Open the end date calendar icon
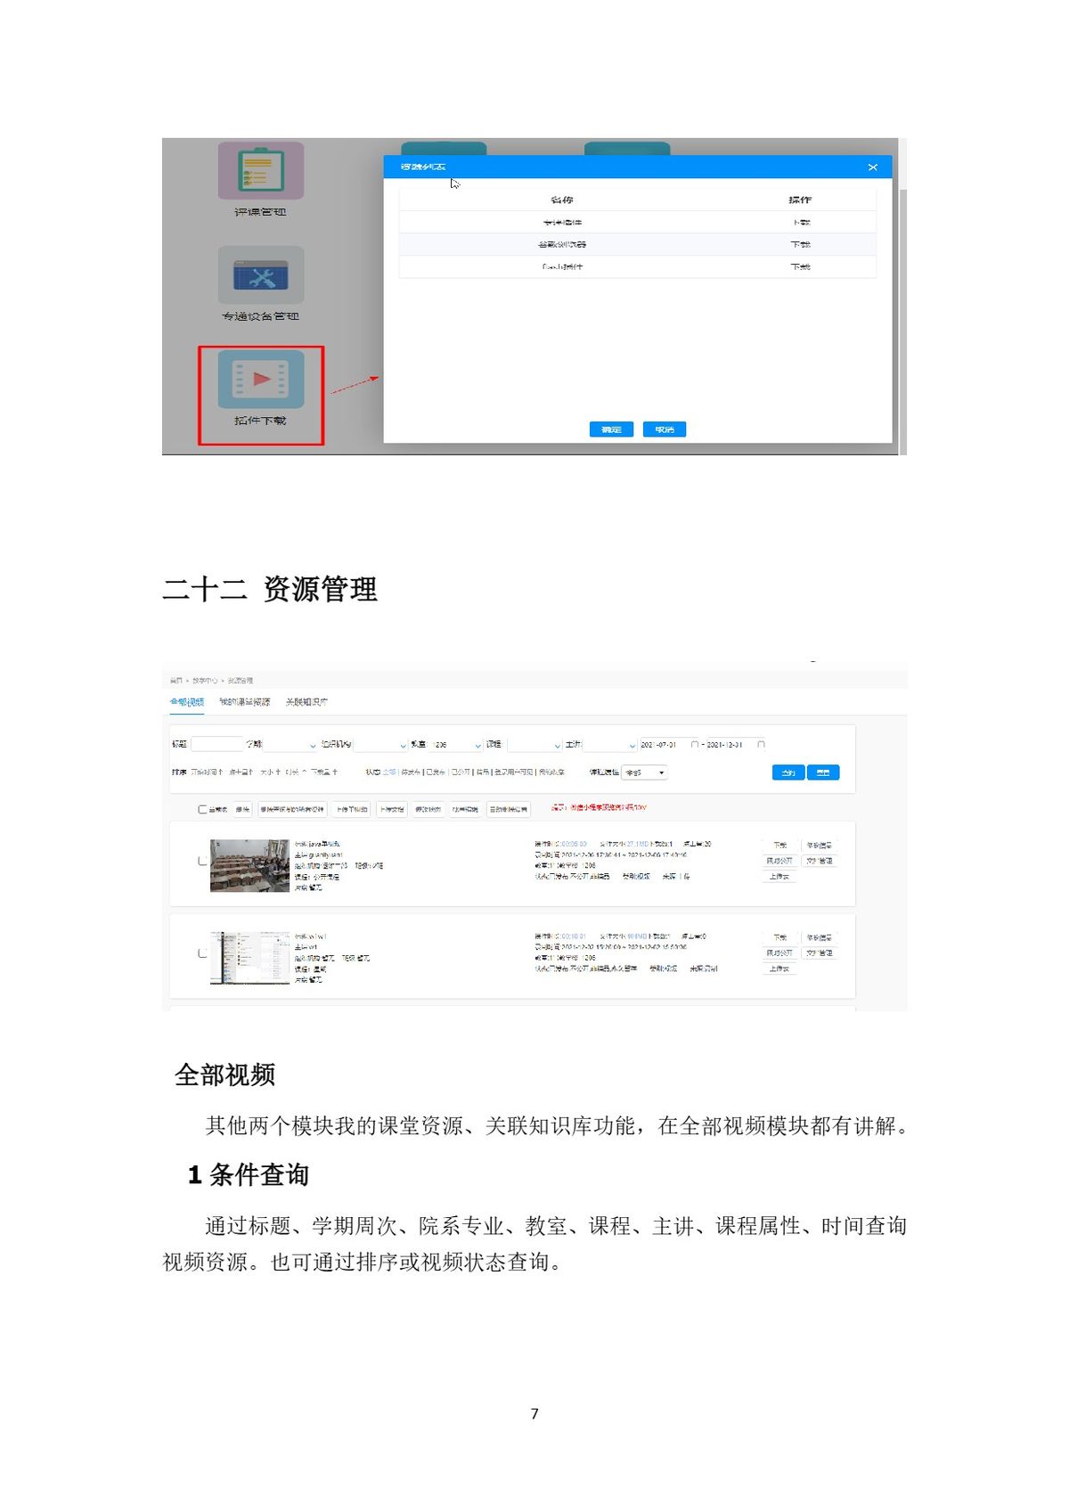This screenshot has width=1069, height=1512. (x=761, y=745)
